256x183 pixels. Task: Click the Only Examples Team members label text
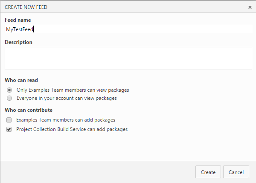point(73,90)
